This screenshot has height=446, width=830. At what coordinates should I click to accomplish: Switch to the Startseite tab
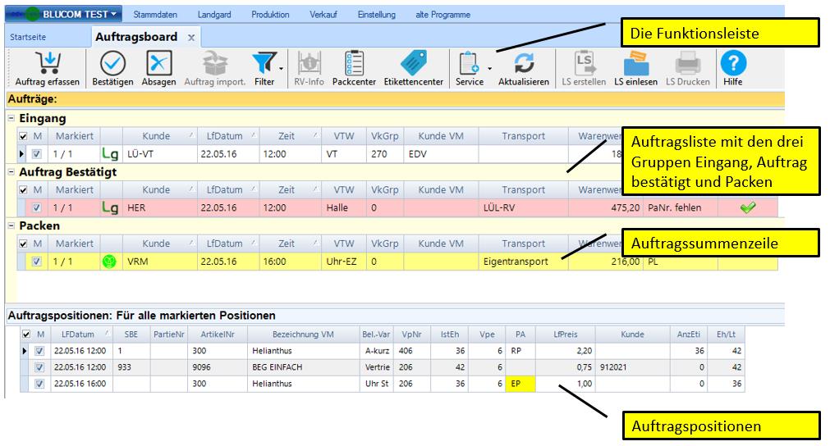(x=27, y=38)
